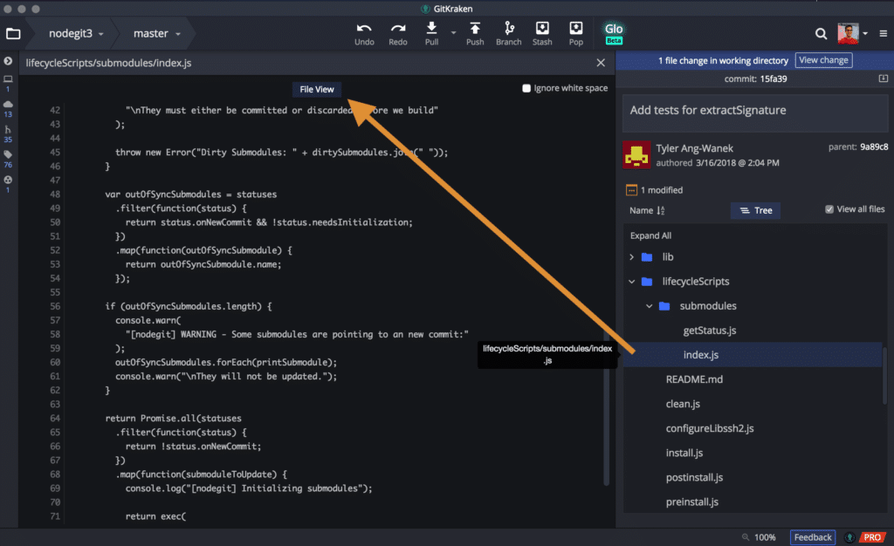Screen dimensions: 894x546
Task: Push commits to remote
Action: [475, 34]
